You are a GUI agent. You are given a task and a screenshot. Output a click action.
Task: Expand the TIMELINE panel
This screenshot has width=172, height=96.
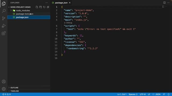click(x=15, y=91)
